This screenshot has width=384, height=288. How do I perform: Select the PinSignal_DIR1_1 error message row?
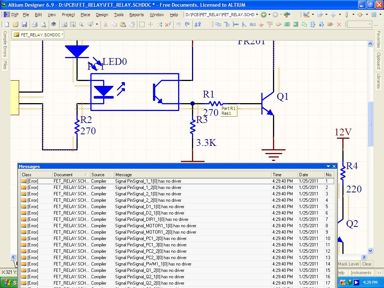pyautogui.click(x=151, y=219)
